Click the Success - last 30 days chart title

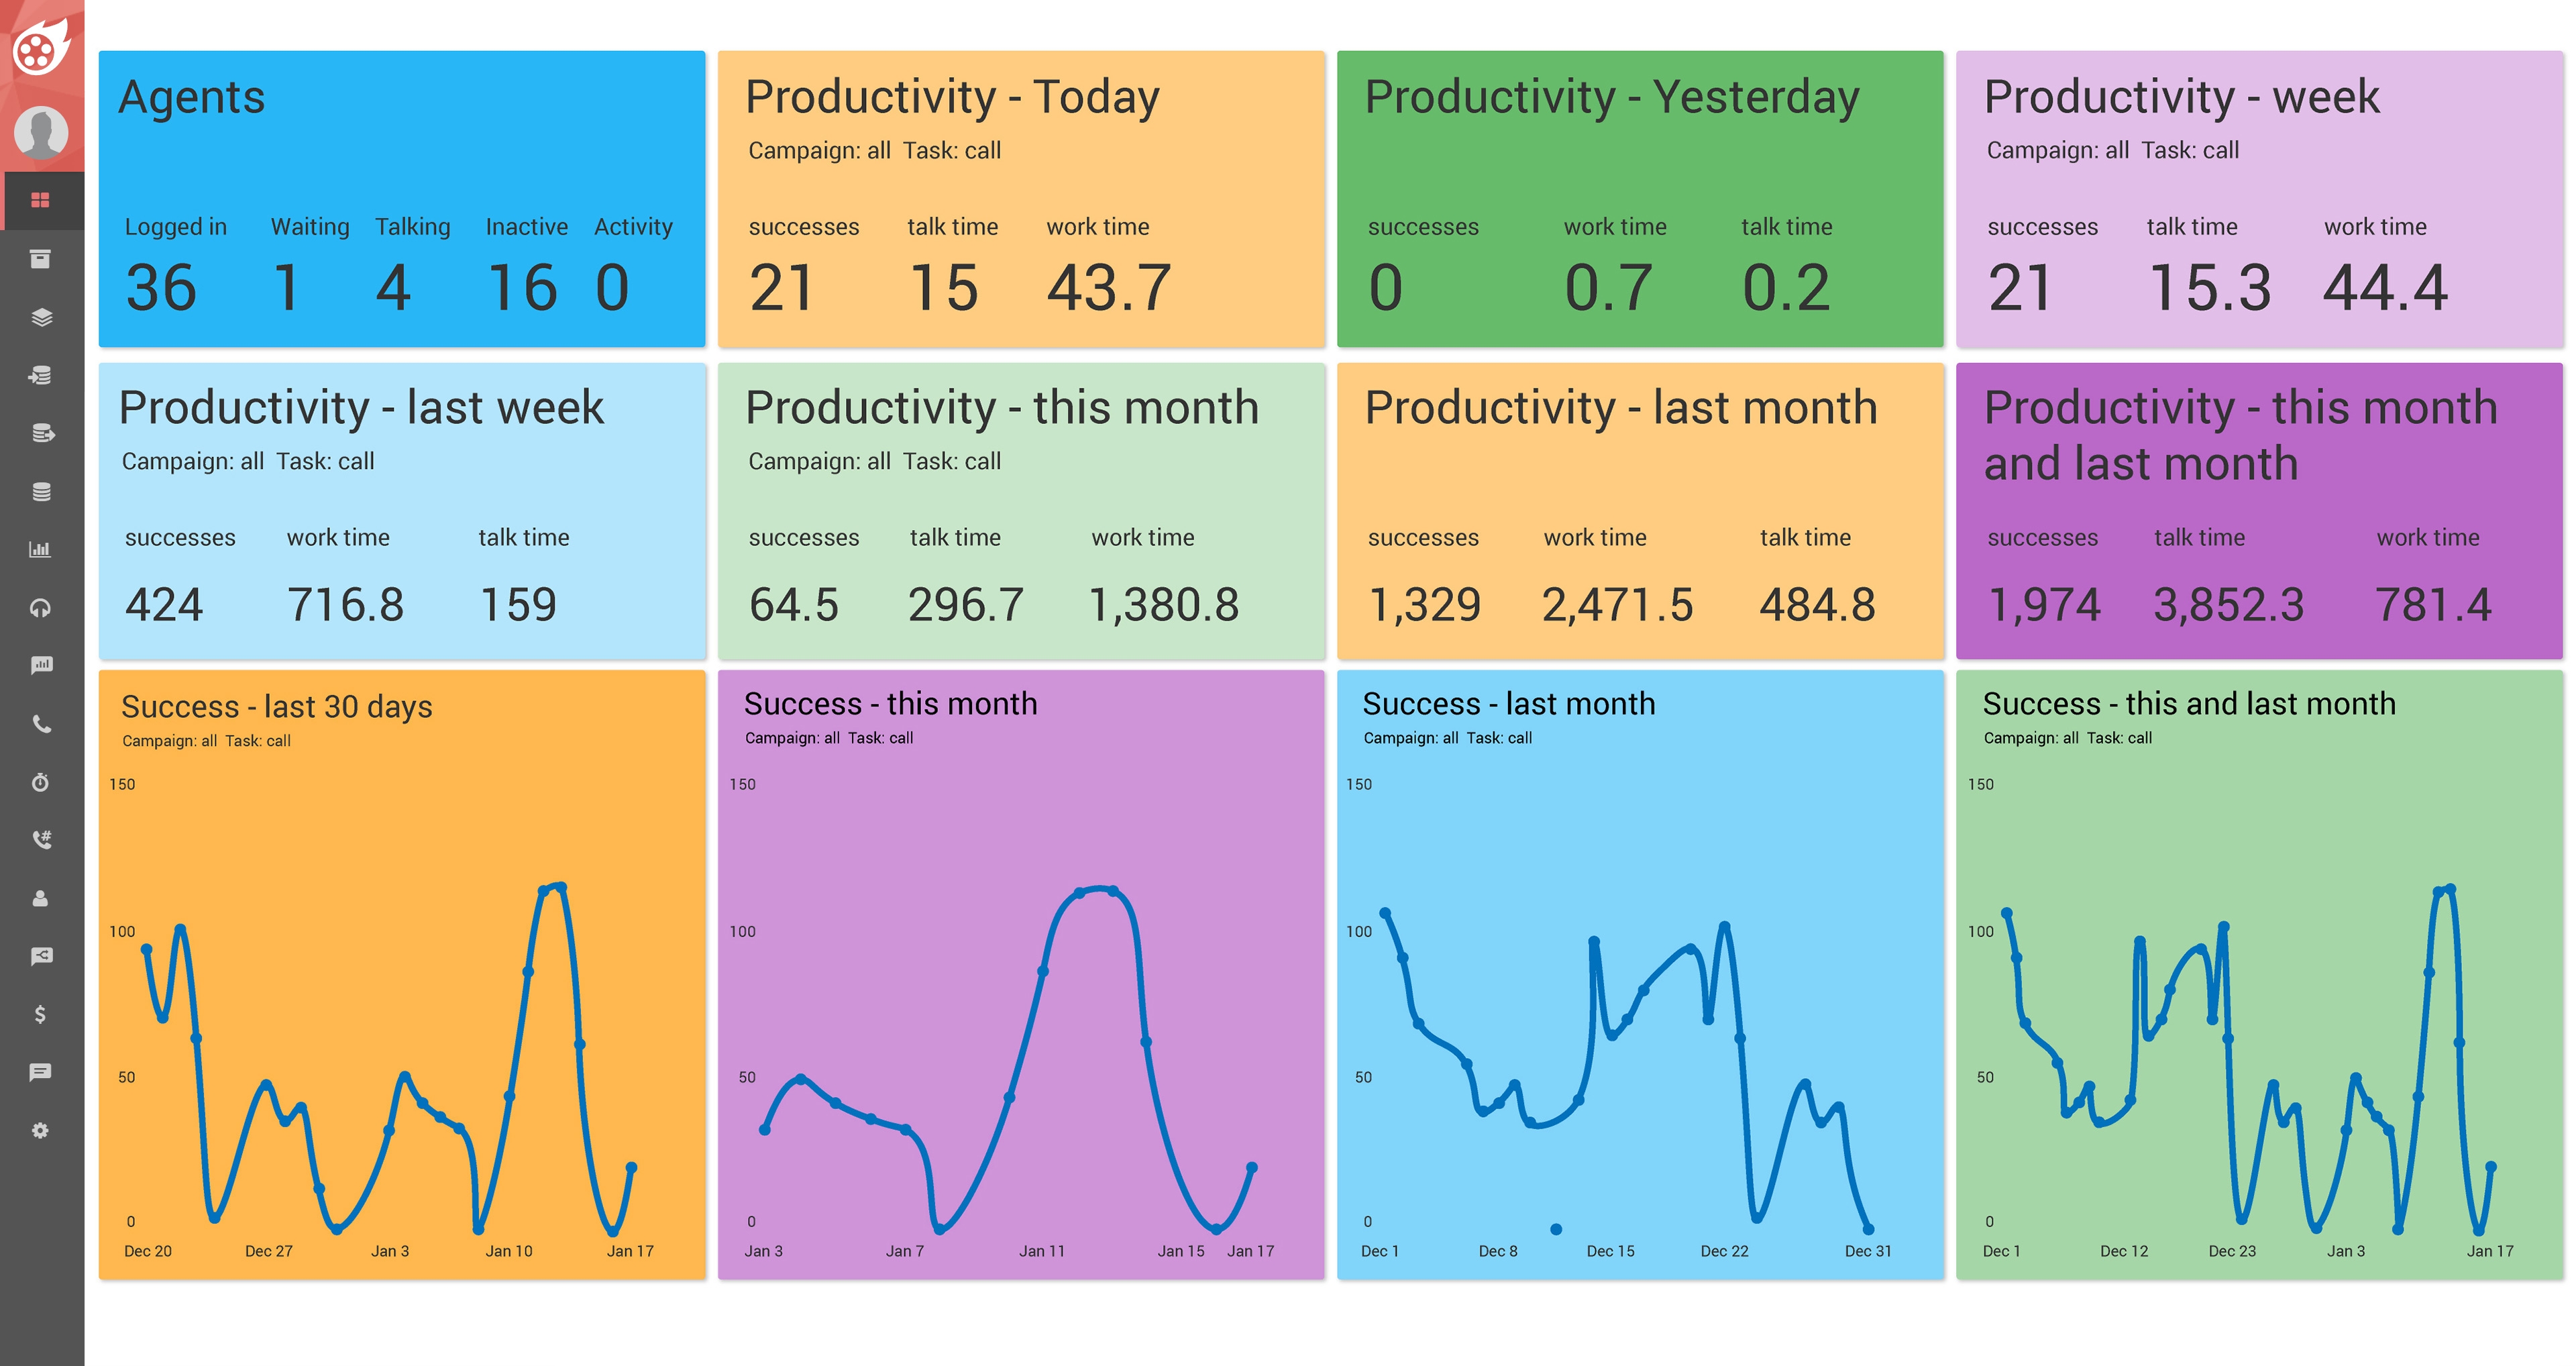click(277, 706)
